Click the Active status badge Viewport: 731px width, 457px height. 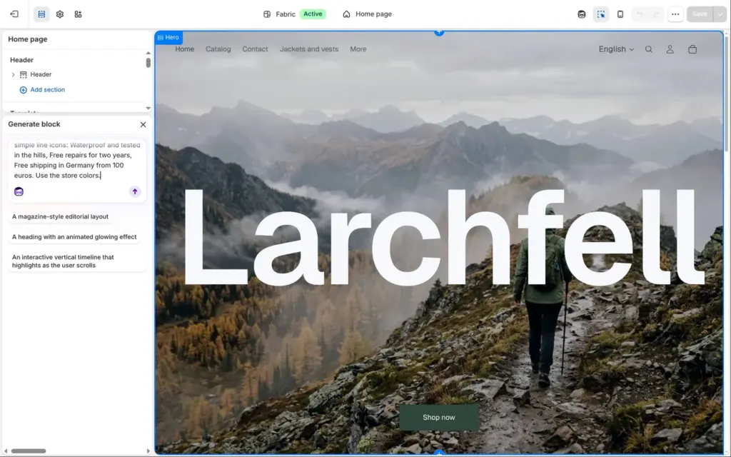[x=313, y=14]
